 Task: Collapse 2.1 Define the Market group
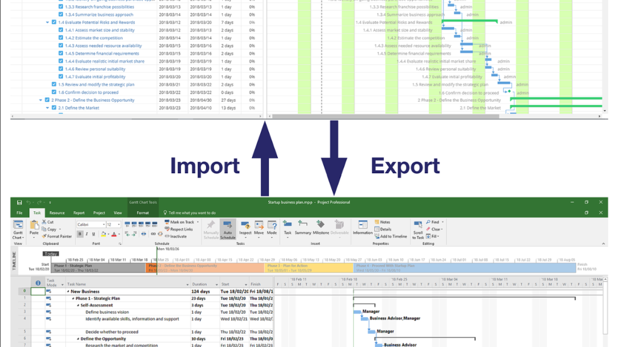tap(47, 108)
